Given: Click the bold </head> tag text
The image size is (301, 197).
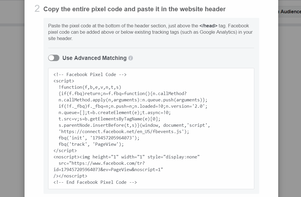Looking at the screenshot, I should 208,26.
